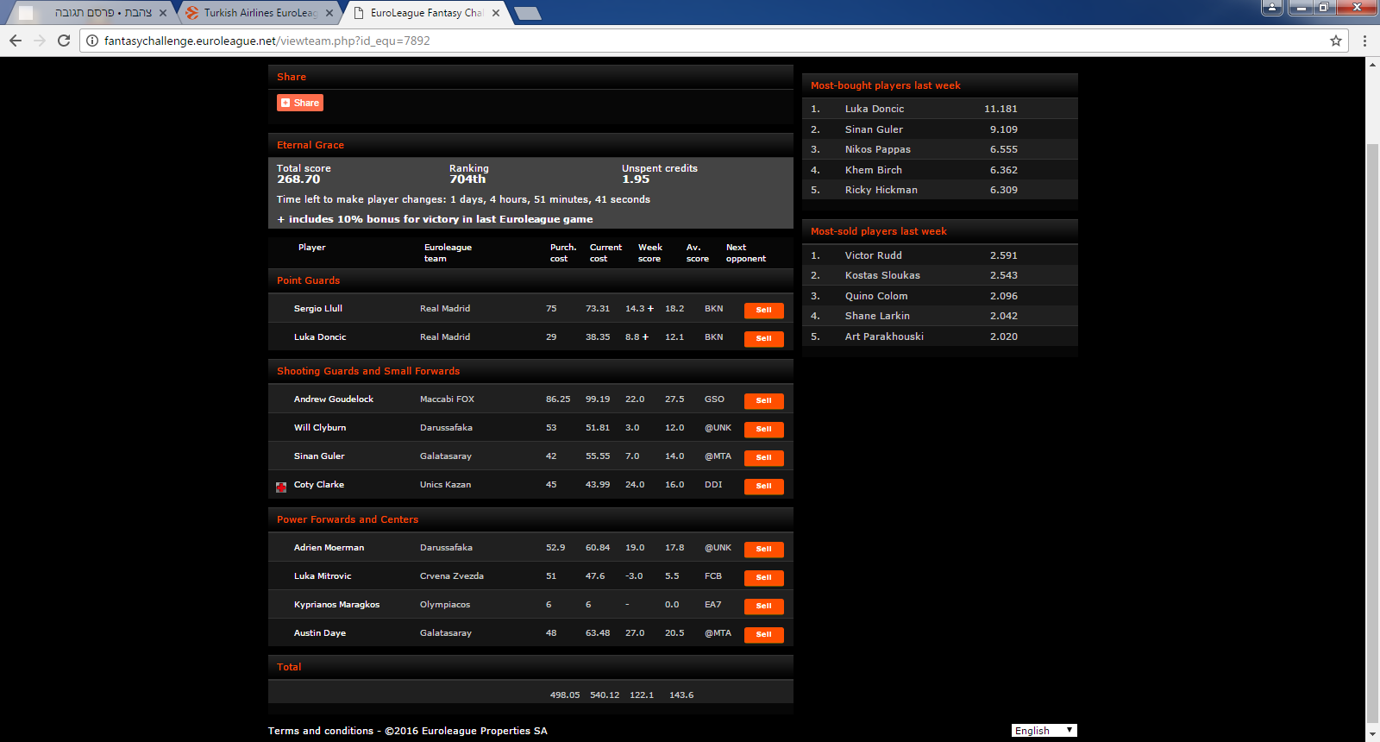Click Khem Birch in most-bought list
The width and height of the screenshot is (1380, 742).
pyautogui.click(x=874, y=170)
